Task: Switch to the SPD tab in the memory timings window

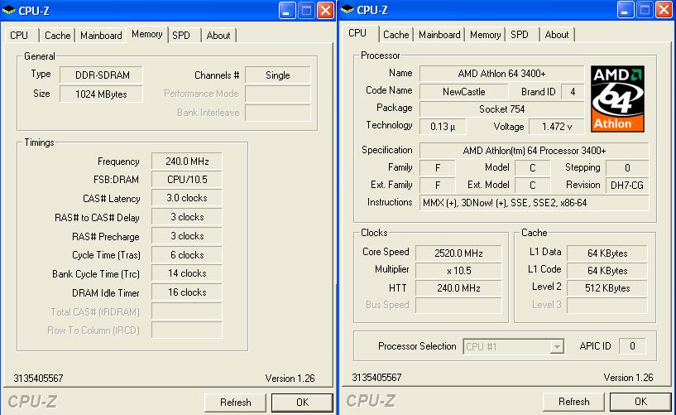Action: [180, 35]
